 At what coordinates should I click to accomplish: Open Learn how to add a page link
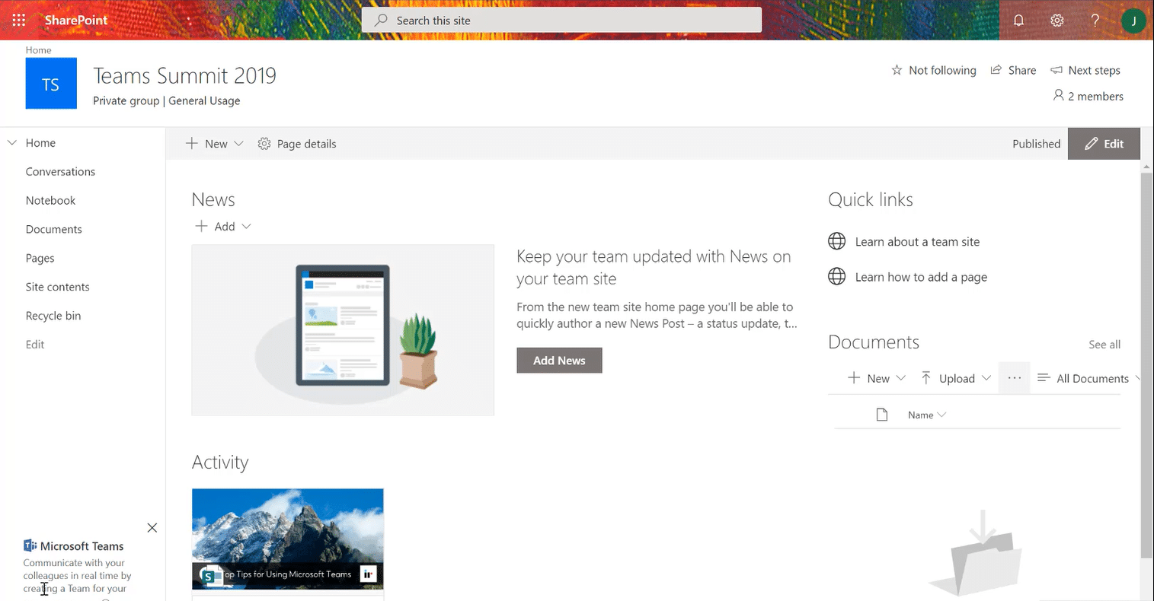point(921,277)
